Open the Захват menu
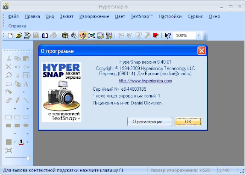246x175 pixels. [x=67, y=16]
